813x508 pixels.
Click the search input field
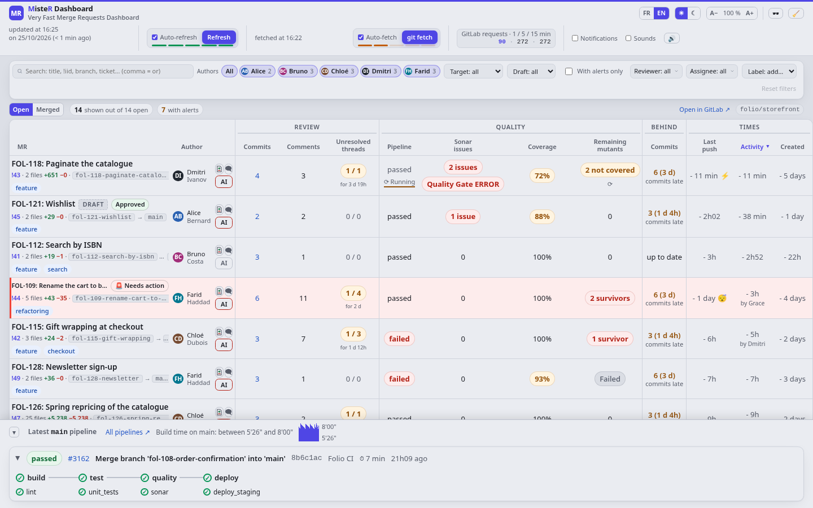103,71
